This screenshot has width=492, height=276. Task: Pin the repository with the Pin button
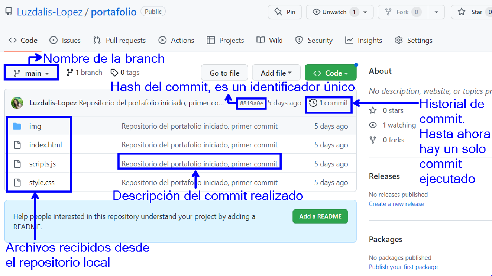point(285,12)
